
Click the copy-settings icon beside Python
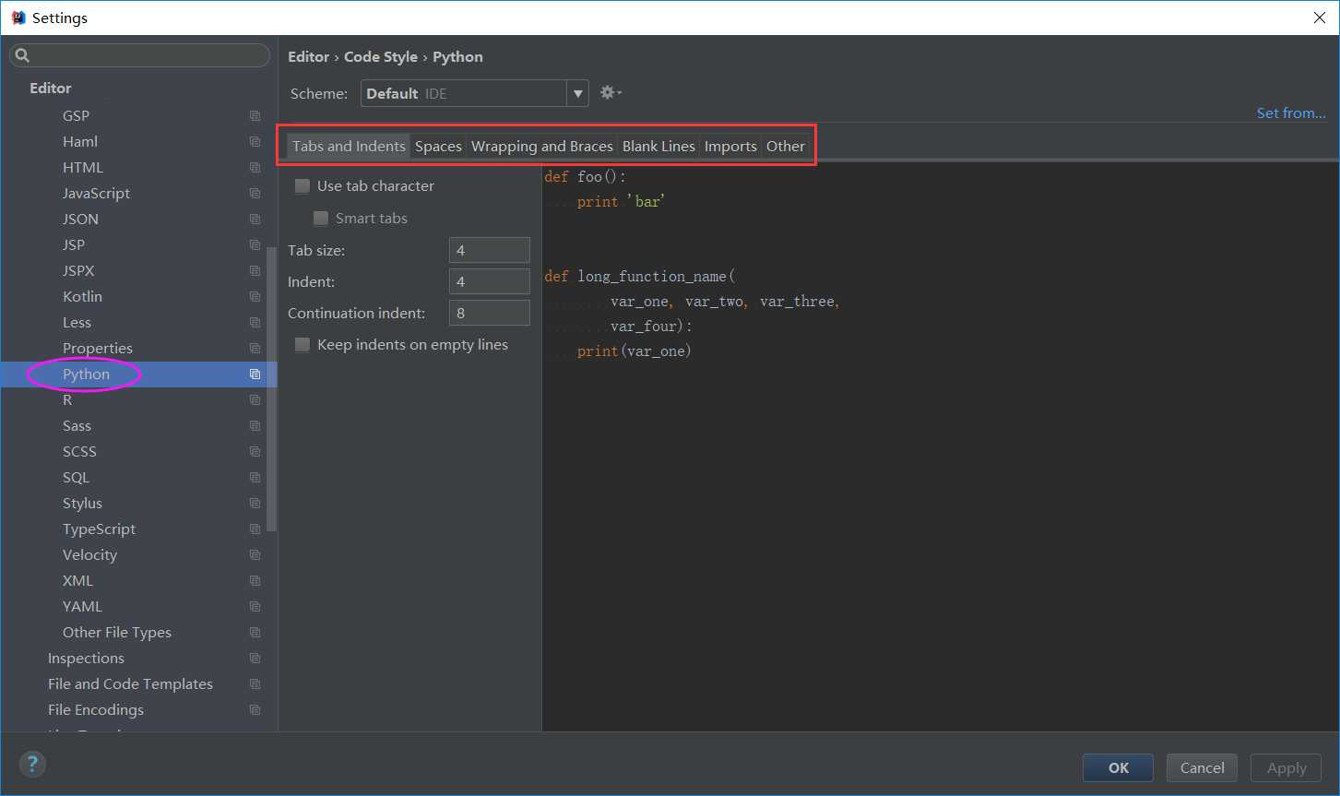pos(255,374)
